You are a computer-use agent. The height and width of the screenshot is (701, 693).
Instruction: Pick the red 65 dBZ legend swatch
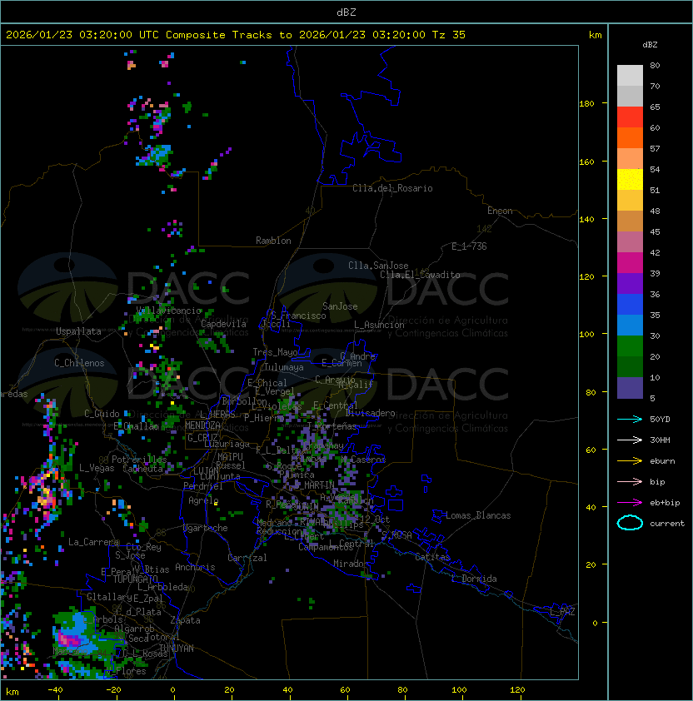tap(630, 117)
